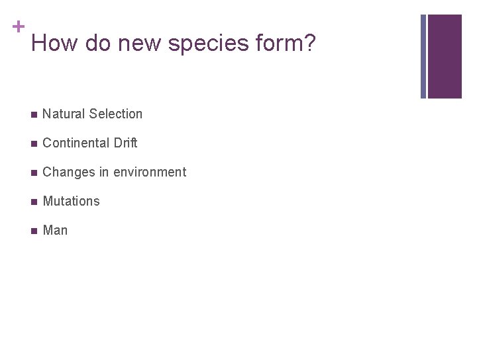Click the word "Selection" in first bullet

pos(116,114)
